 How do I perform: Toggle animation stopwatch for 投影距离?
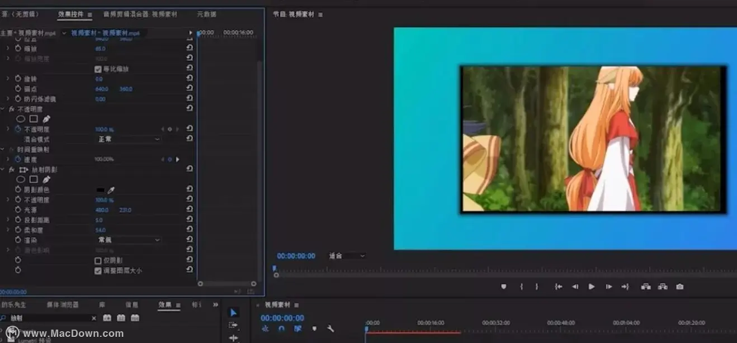click(x=17, y=220)
